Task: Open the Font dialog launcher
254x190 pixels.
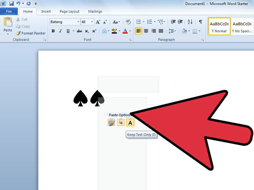Action: 130,40
